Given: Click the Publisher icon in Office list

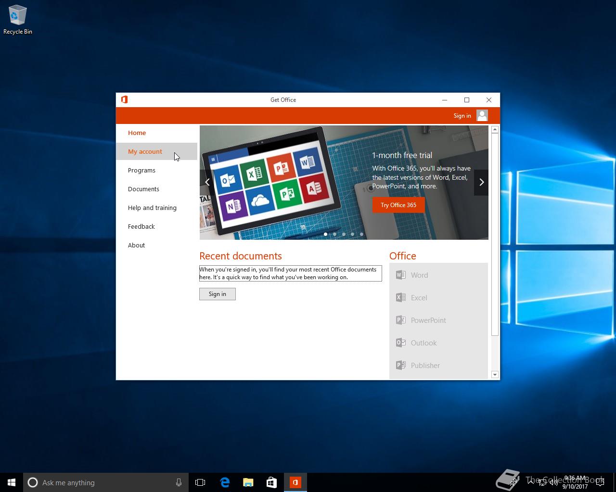Looking at the screenshot, I should [x=400, y=365].
